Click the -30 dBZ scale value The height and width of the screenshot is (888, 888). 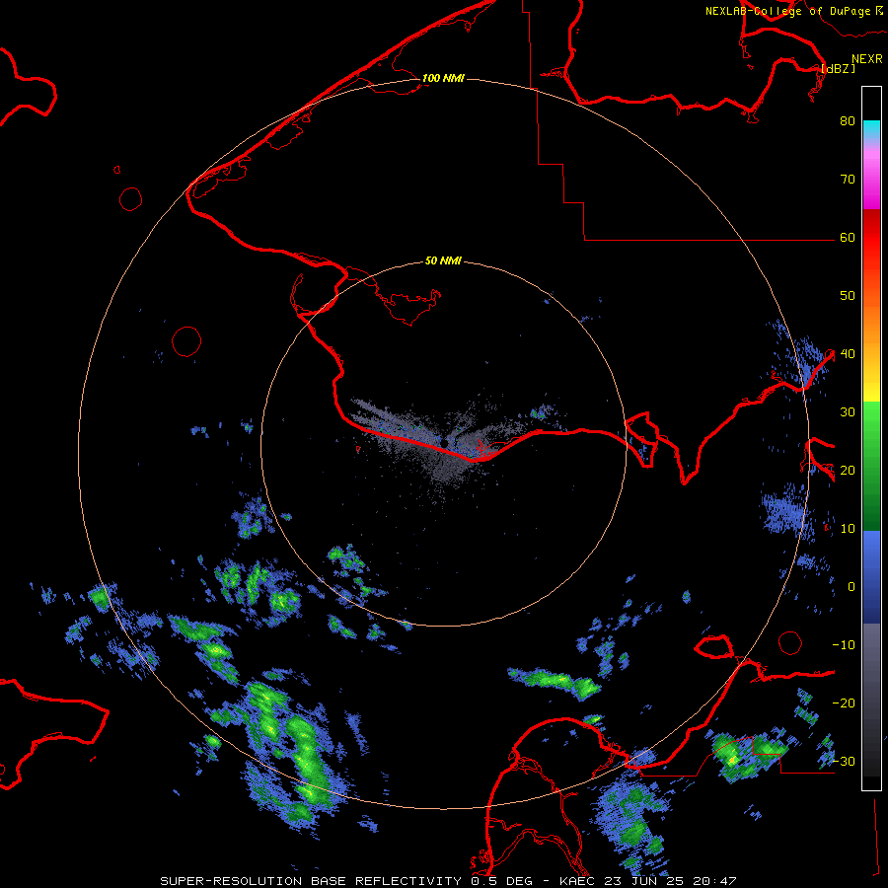(x=844, y=762)
